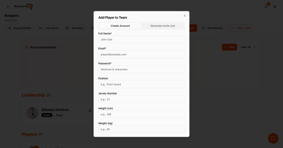Click Zdravko Dimitrov's avatar photo
Screen dimensions: 283x148
click(x=32, y=113)
